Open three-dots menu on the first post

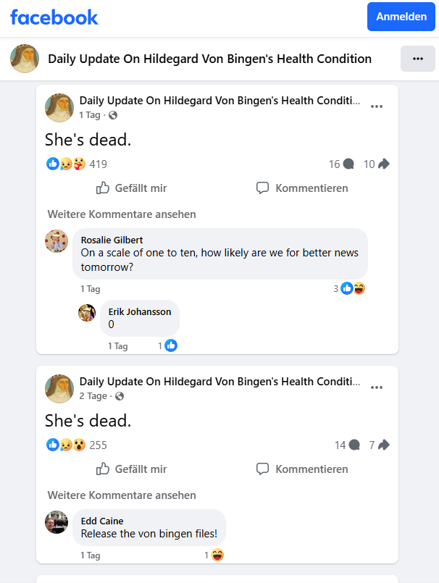(x=377, y=106)
